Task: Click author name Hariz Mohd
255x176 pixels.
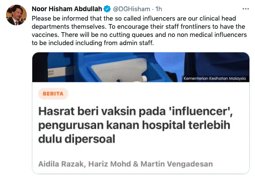Action: click(109, 164)
